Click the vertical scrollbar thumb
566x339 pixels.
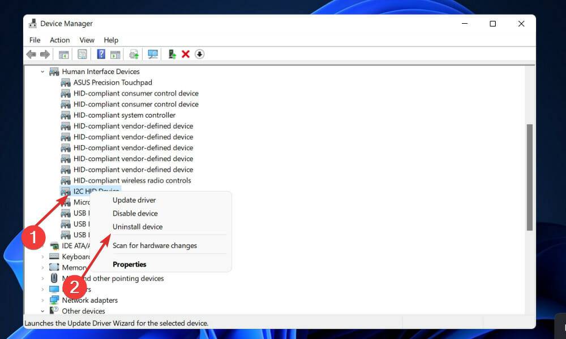[x=530, y=177]
